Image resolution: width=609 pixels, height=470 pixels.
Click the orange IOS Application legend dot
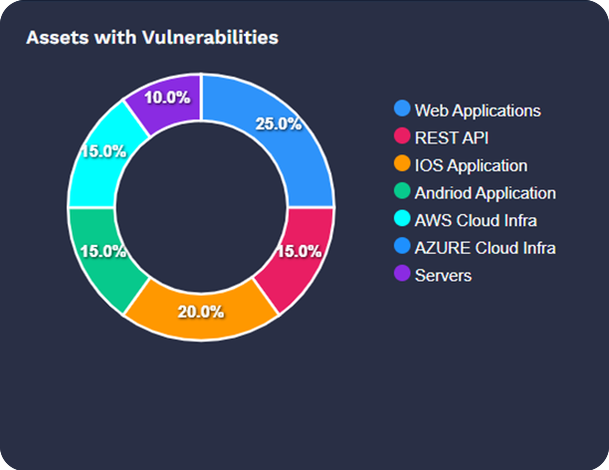pyautogui.click(x=402, y=164)
